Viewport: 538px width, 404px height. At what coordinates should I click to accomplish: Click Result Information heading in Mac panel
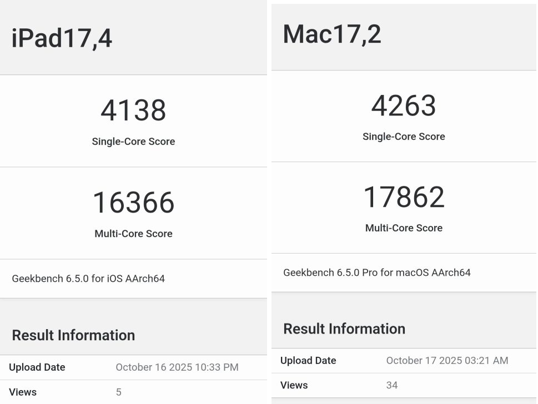pyautogui.click(x=344, y=329)
